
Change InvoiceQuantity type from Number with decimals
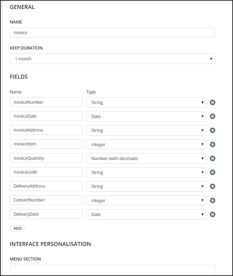click(146, 158)
